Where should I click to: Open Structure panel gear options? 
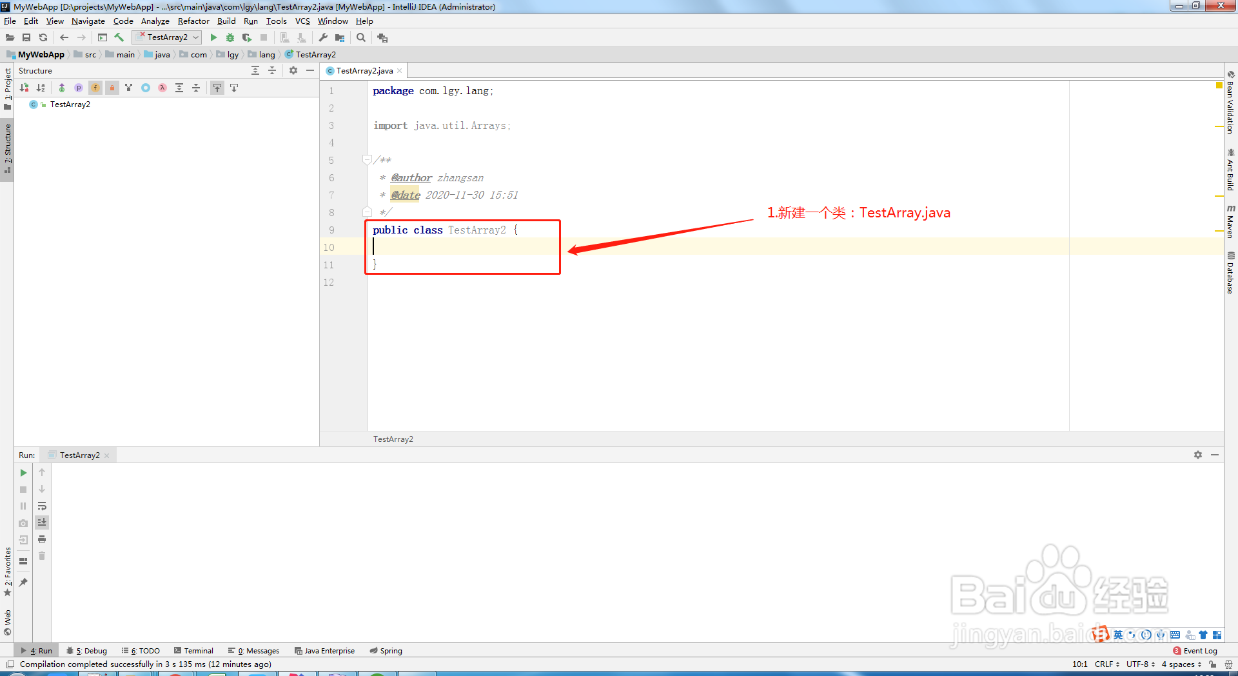(x=293, y=70)
